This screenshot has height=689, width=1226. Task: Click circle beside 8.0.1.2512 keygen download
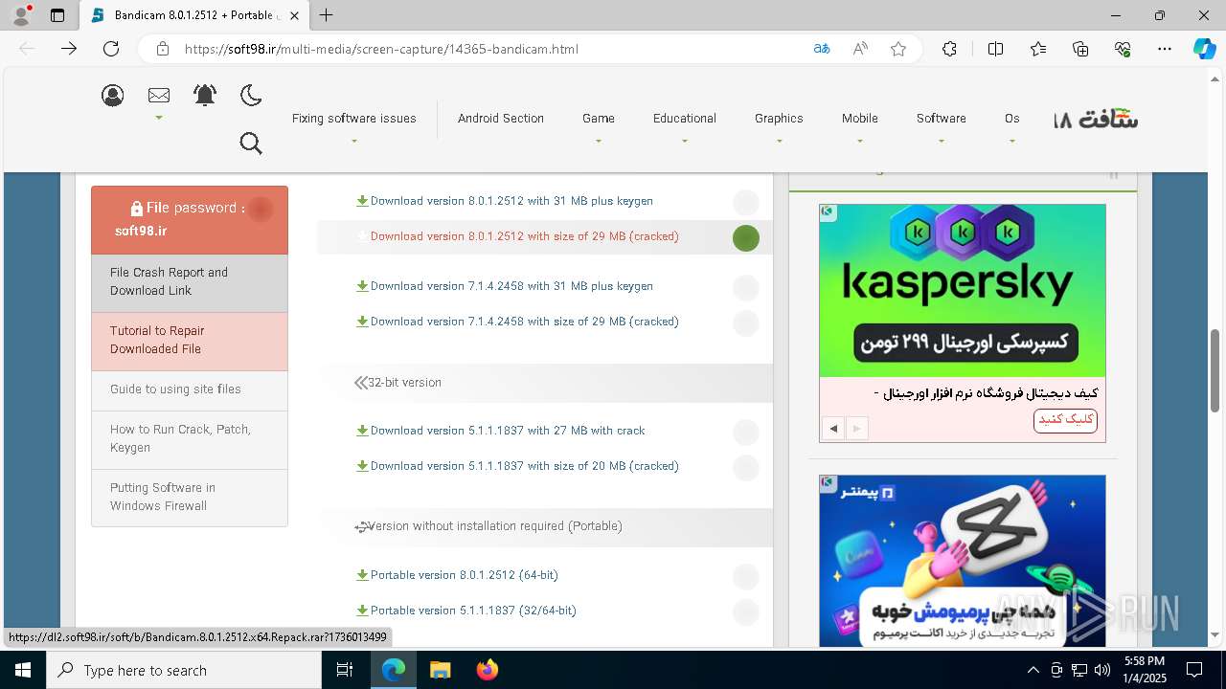746,203
